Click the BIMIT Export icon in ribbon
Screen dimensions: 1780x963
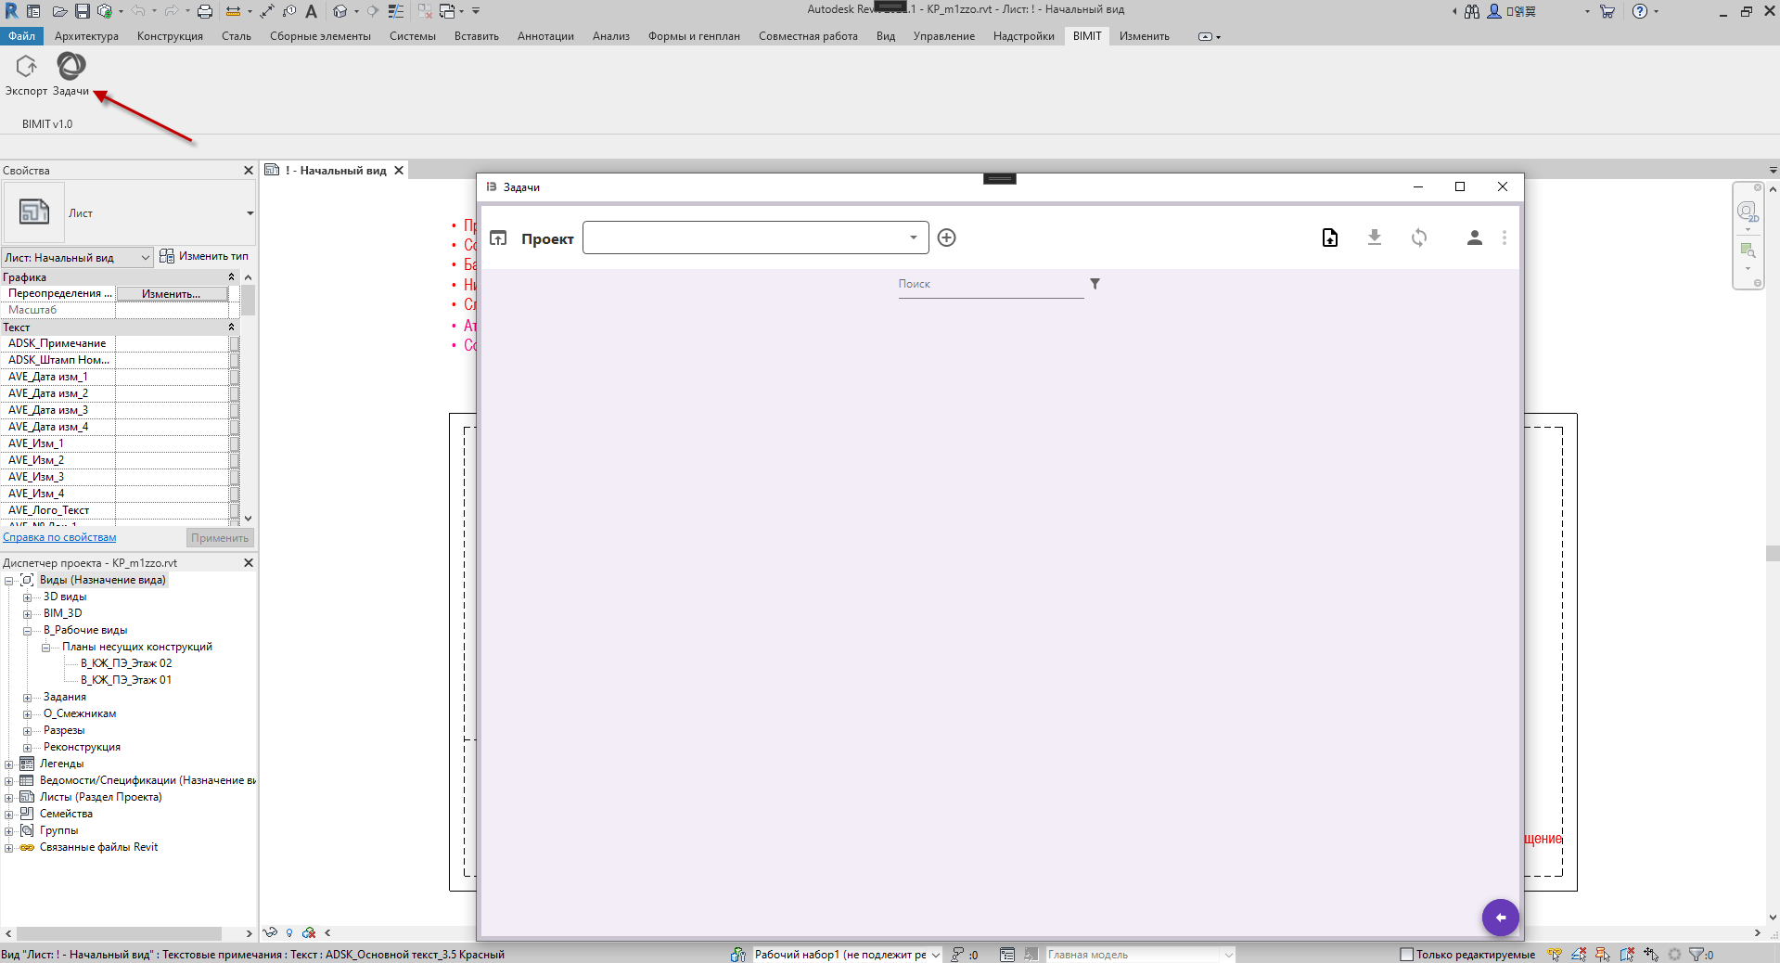pos(26,67)
